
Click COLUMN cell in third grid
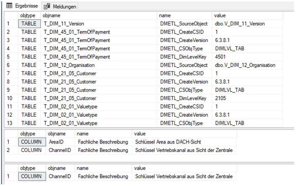(x=32, y=176)
